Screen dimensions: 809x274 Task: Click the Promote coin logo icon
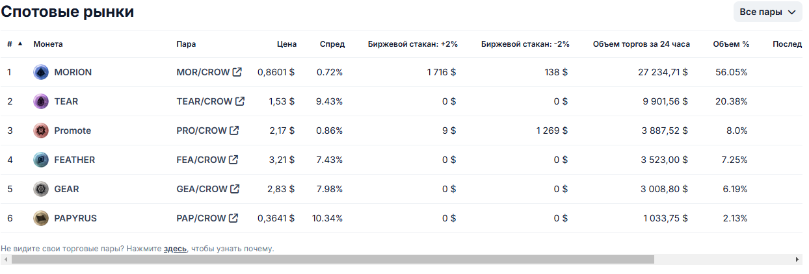(x=41, y=131)
